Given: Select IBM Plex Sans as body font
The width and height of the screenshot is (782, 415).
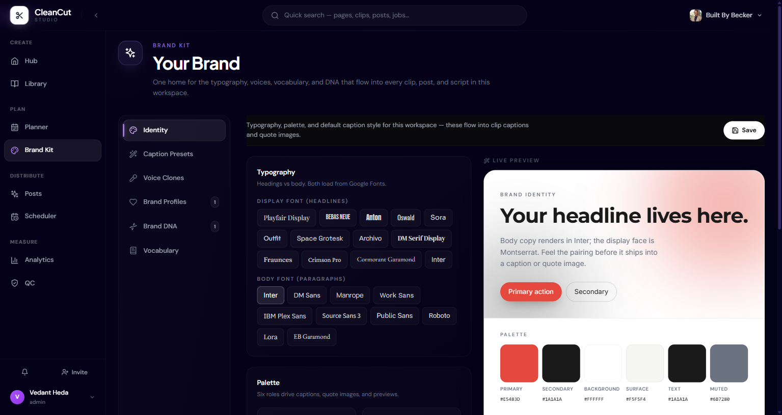Looking at the screenshot, I should (285, 316).
